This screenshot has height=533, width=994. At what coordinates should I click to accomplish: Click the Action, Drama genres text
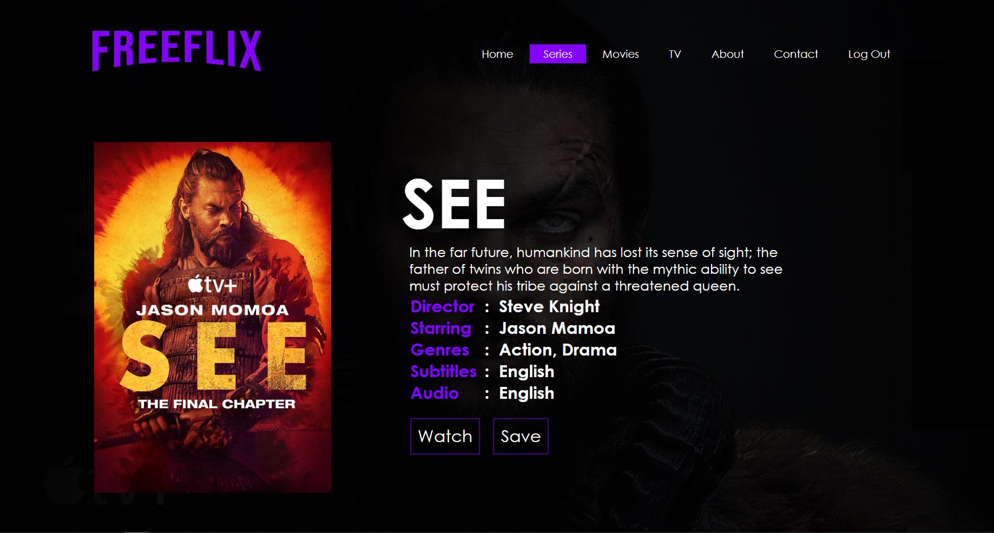click(x=558, y=350)
